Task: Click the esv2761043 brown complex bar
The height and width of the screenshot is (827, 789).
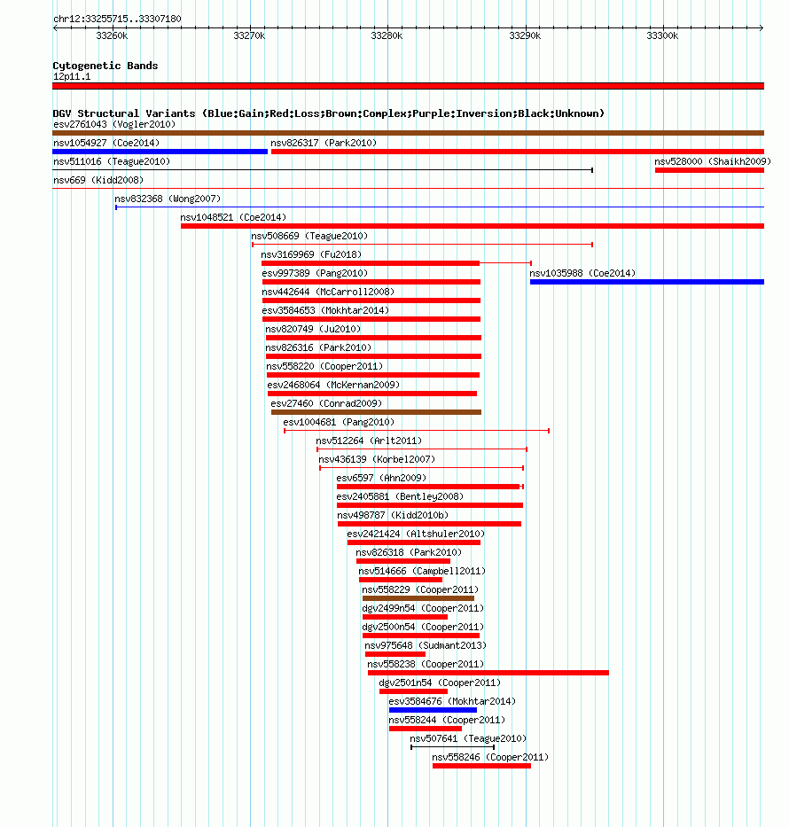Action: 408,133
